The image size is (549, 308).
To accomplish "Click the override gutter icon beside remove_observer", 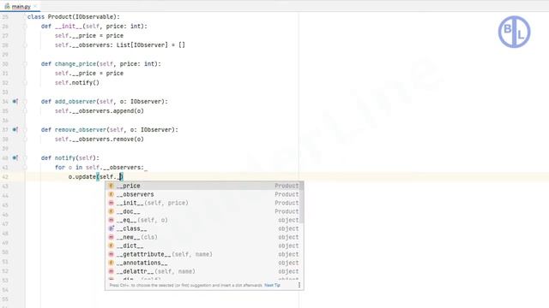I will (15, 129).
